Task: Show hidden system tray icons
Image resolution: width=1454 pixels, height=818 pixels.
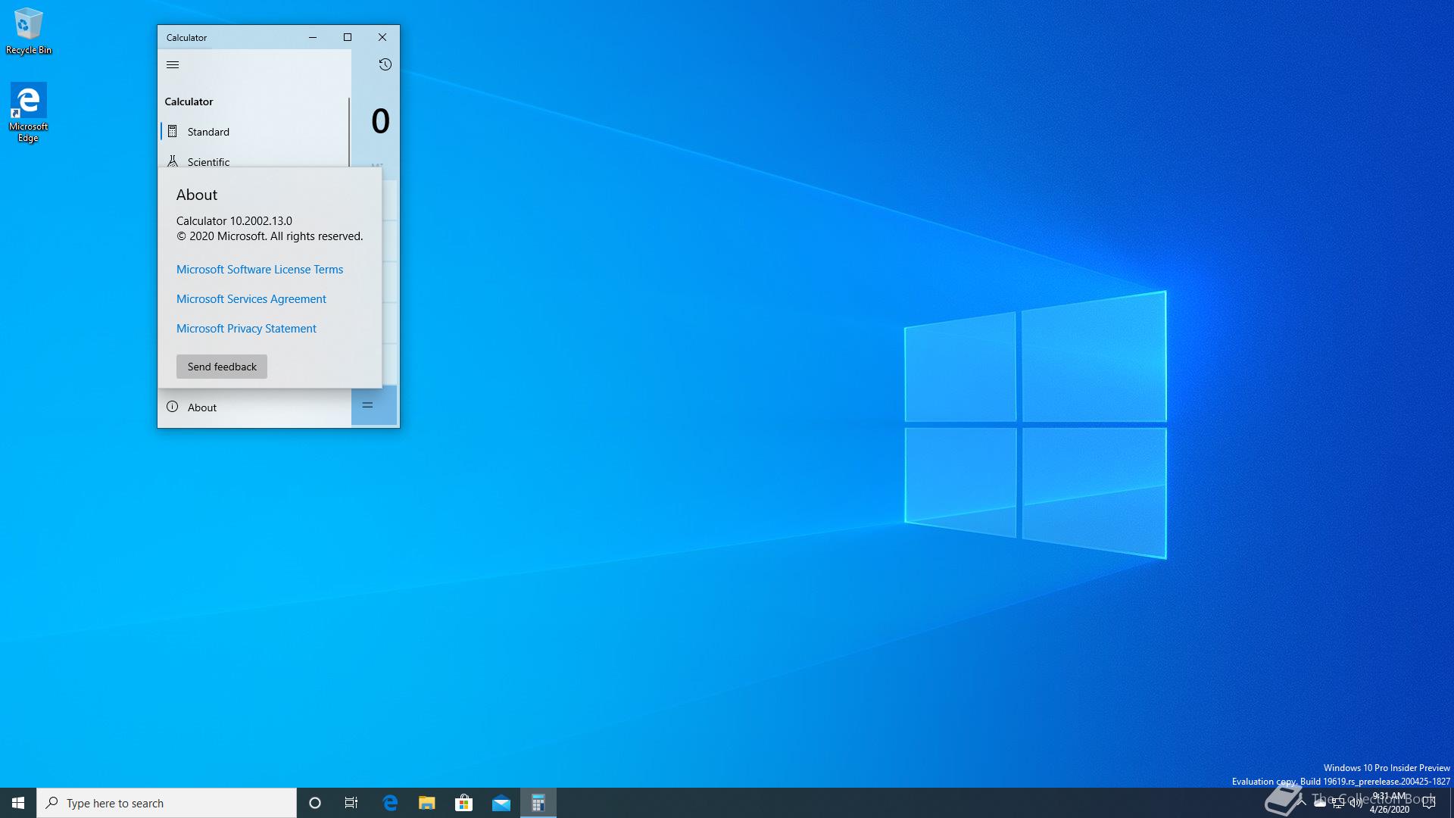Action: coord(1302,803)
